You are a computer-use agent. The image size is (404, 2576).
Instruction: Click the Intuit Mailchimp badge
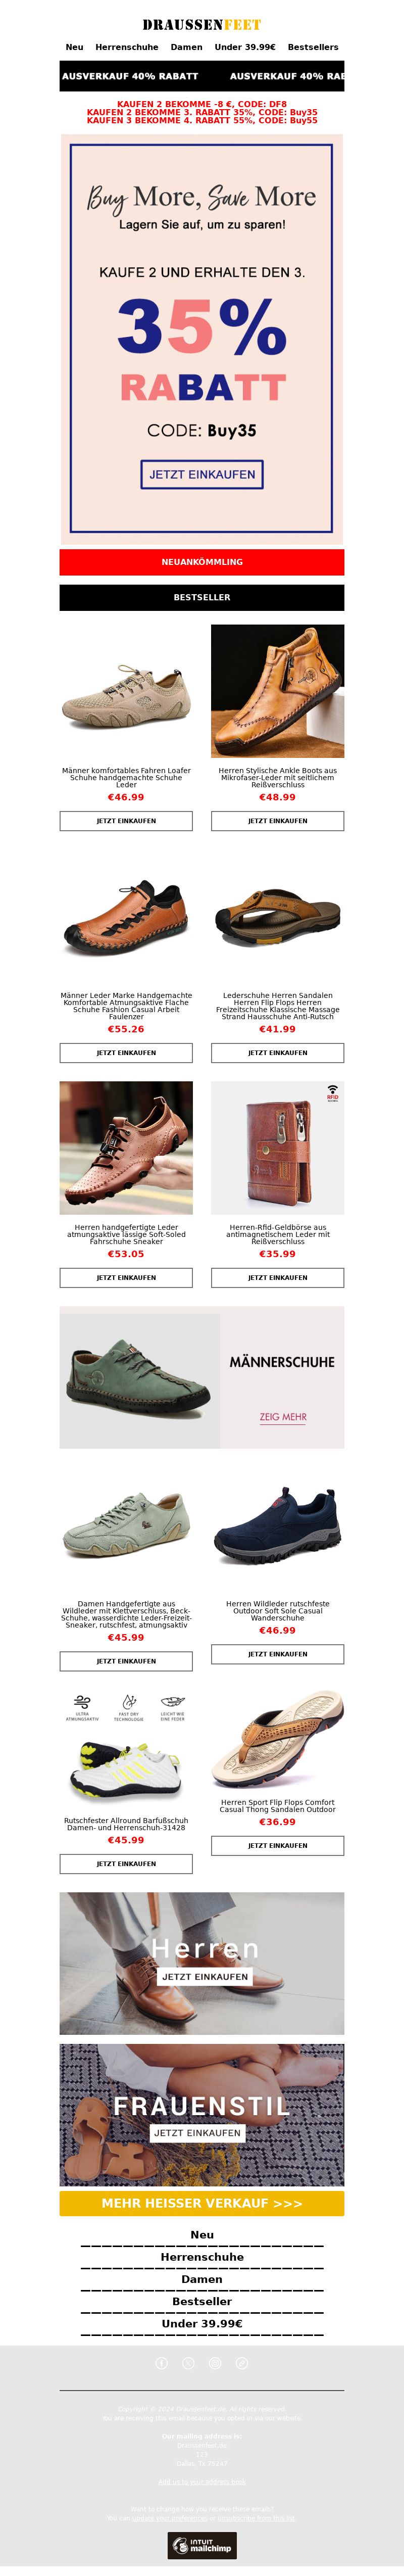click(202, 2545)
